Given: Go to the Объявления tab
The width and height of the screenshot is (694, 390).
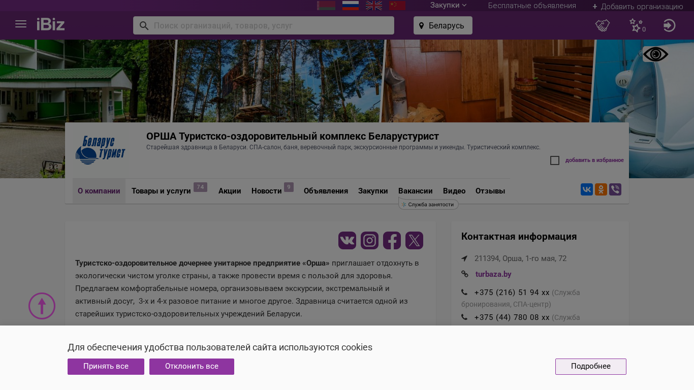Looking at the screenshot, I should [326, 191].
